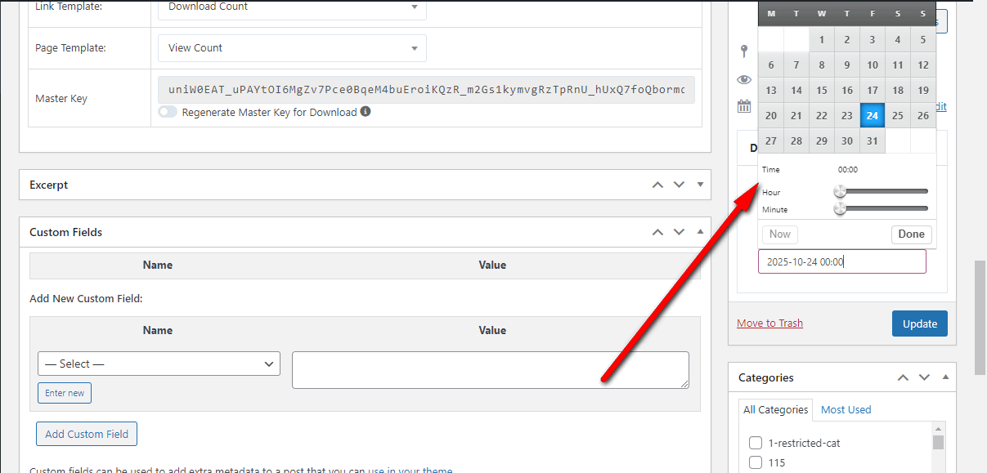The image size is (987, 473).
Task: Check the 1-restricted-cat category checkbox
Action: pos(756,443)
